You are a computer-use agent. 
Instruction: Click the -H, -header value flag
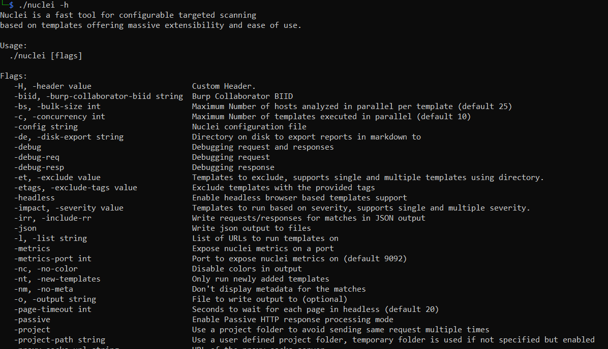[x=53, y=86]
